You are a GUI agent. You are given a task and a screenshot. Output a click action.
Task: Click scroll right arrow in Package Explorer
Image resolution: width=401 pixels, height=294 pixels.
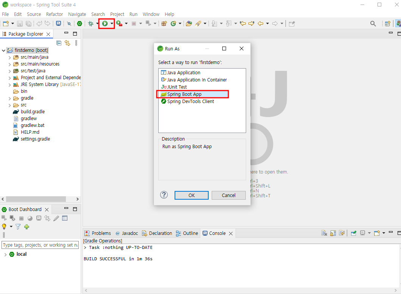[x=78, y=199]
